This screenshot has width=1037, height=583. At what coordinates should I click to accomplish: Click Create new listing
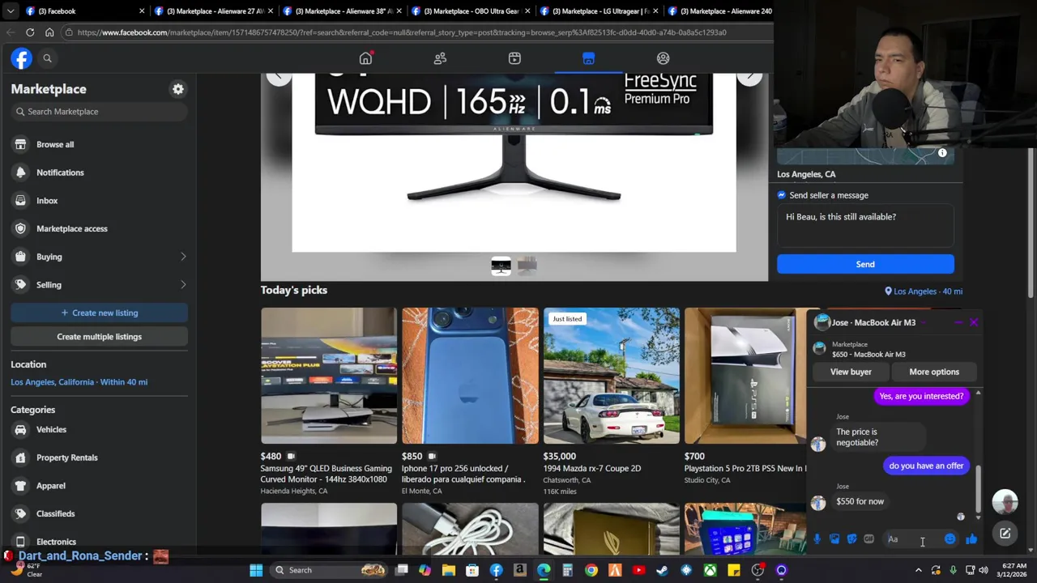coord(99,313)
